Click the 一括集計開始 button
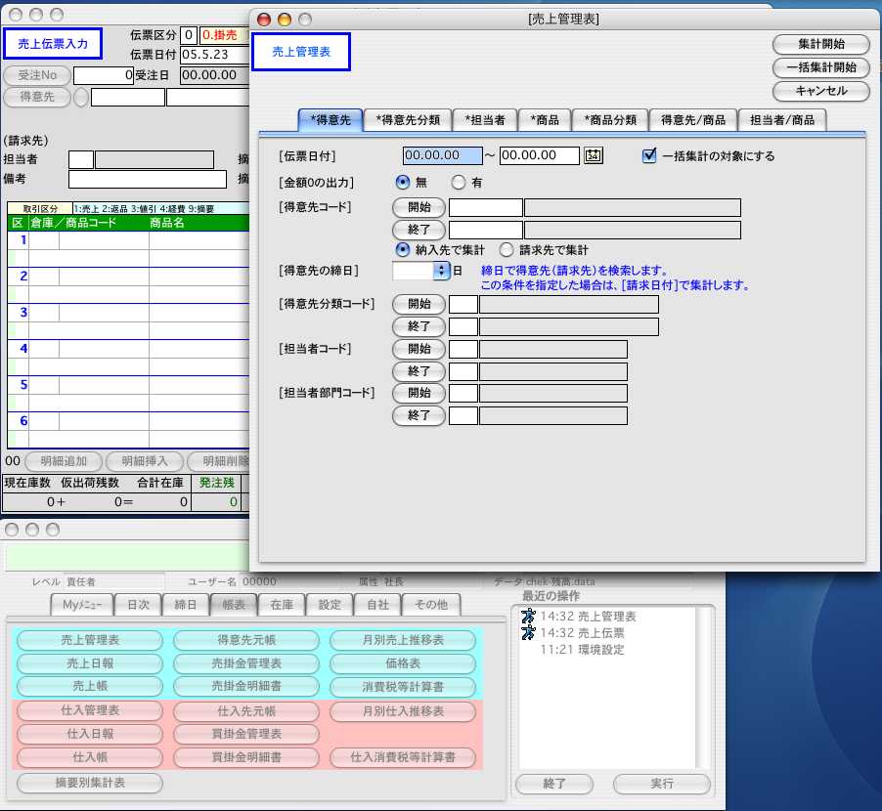 820,67
